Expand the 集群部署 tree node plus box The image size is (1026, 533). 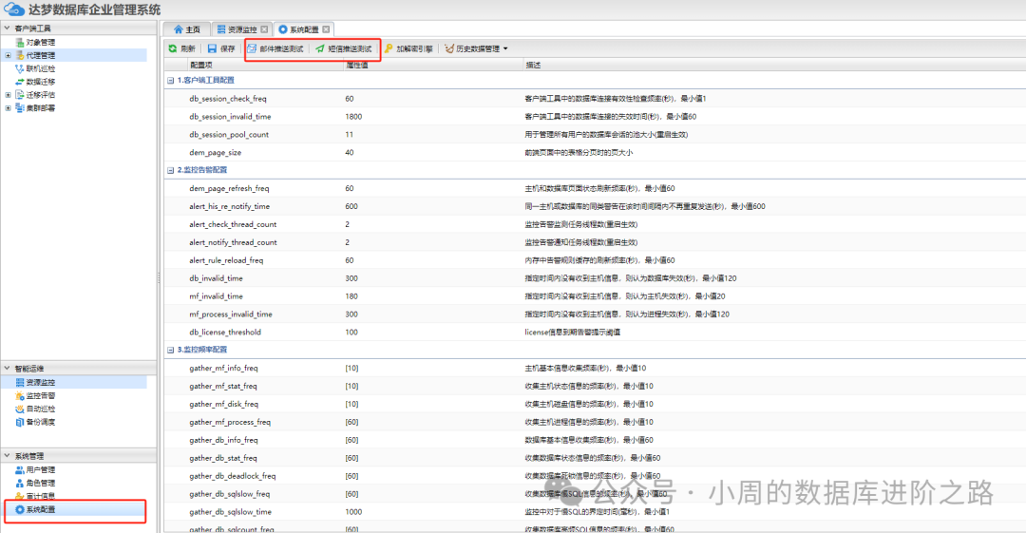point(8,108)
